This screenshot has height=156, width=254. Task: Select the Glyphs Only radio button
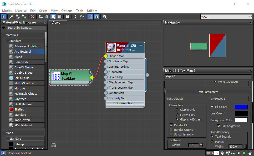[x=177, y=110]
